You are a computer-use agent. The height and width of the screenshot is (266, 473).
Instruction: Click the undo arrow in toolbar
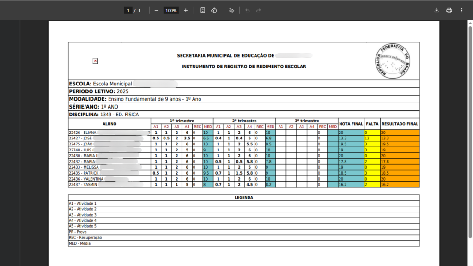[x=247, y=10]
